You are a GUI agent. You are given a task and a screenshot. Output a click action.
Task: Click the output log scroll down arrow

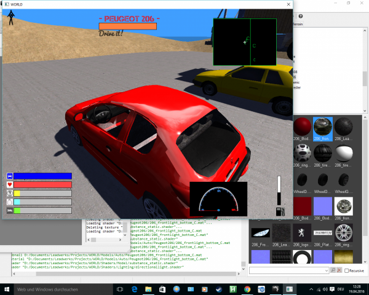click(x=244, y=269)
